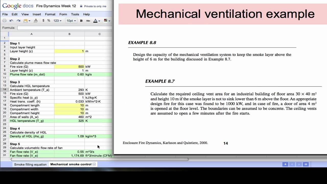Open the 10pt font size dropdown
The width and height of the screenshot is (327, 184).
pos(71,21)
